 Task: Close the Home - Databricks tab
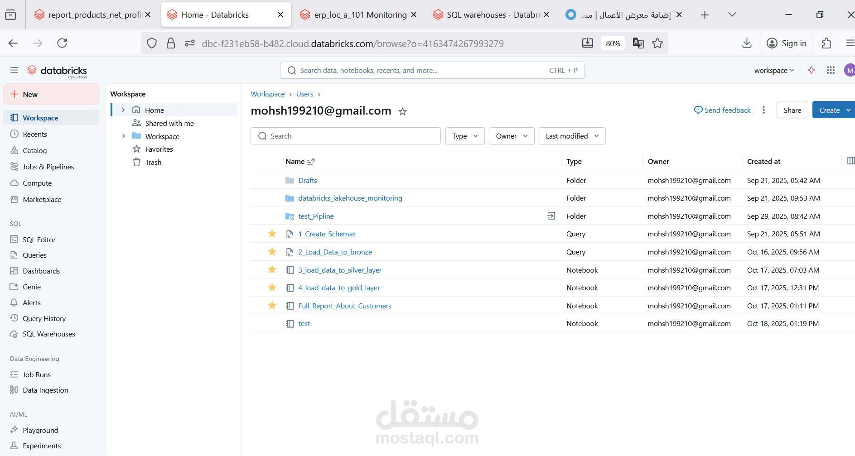(280, 15)
